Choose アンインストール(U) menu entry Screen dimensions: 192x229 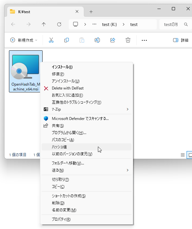86,81
